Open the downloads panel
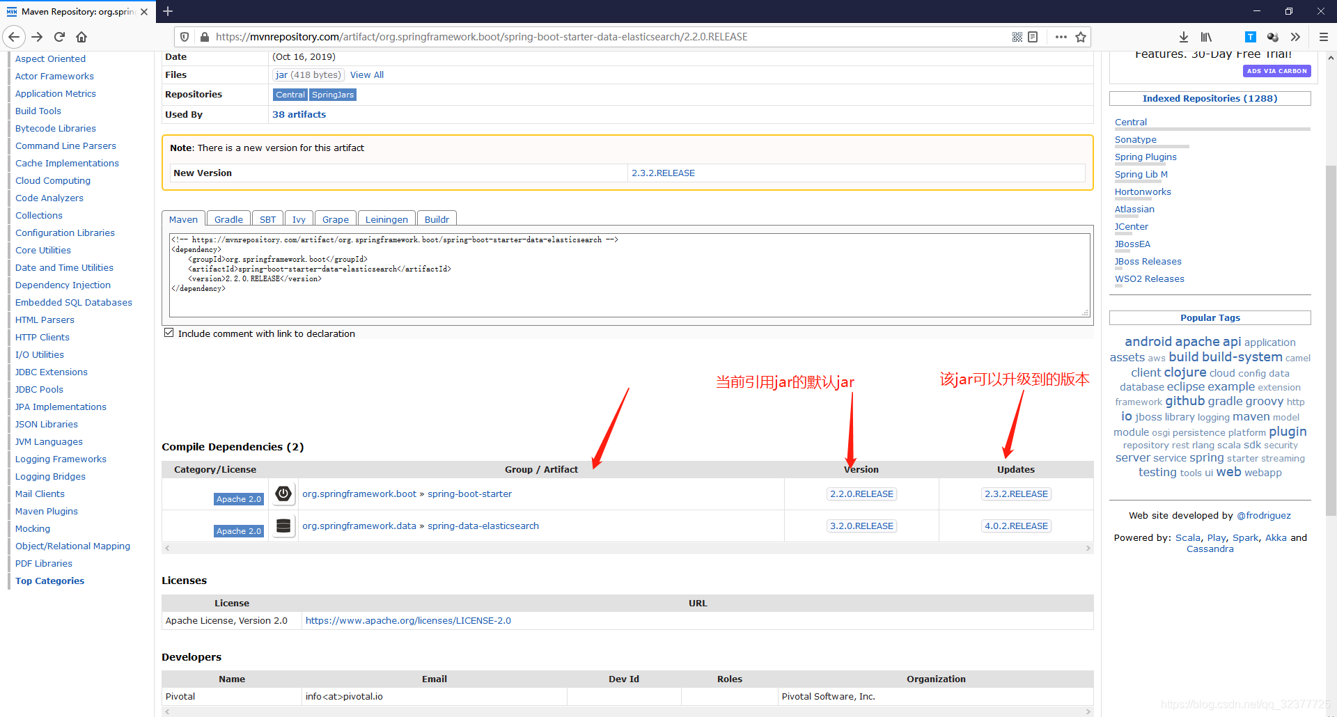The height and width of the screenshot is (717, 1337). (x=1184, y=37)
